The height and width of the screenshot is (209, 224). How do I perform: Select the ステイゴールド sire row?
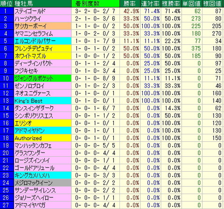click(112, 11)
